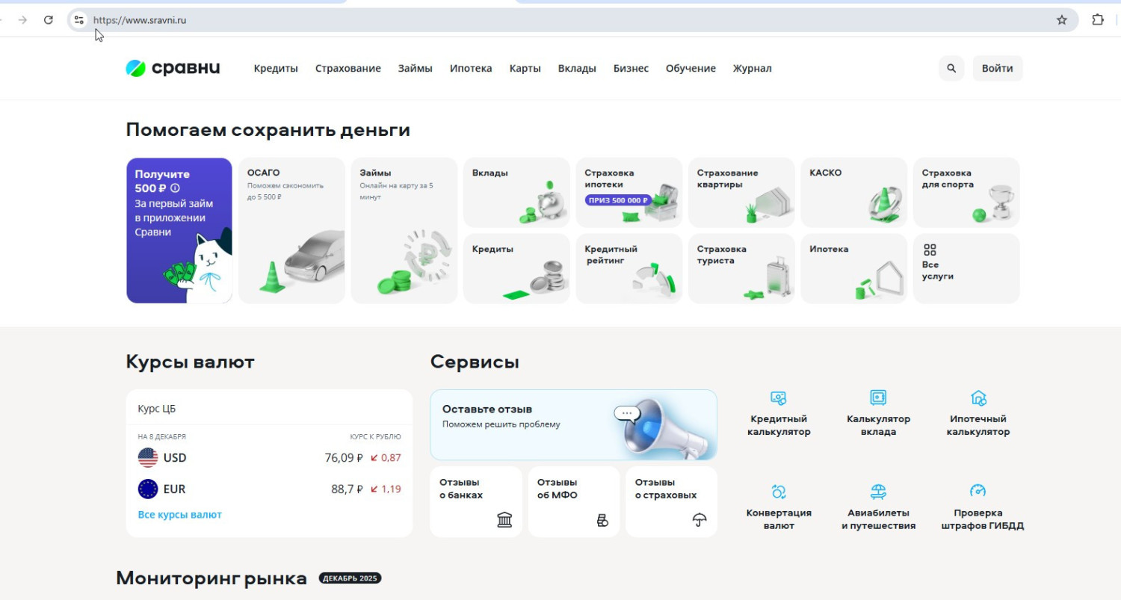This screenshot has width=1121, height=600.
Task: Open the Кредитный калькулятор service icon
Action: tap(778, 398)
